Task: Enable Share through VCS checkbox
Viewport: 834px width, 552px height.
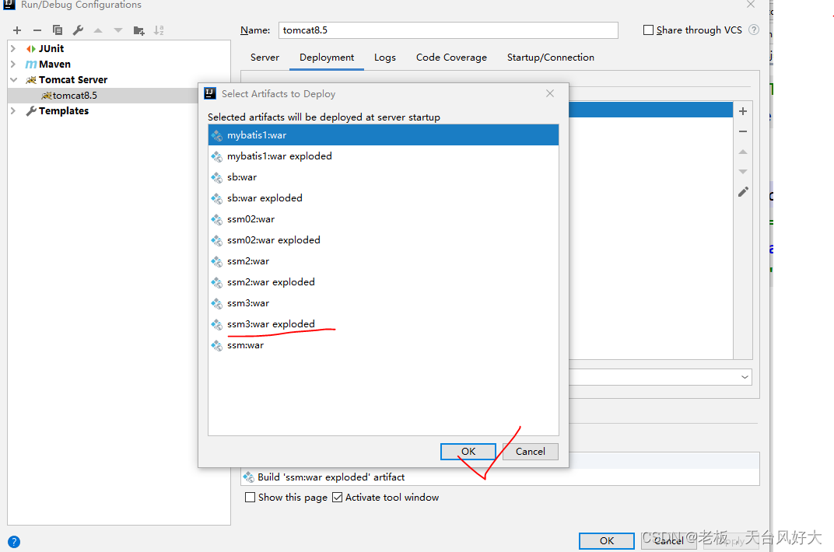Action: [x=648, y=30]
